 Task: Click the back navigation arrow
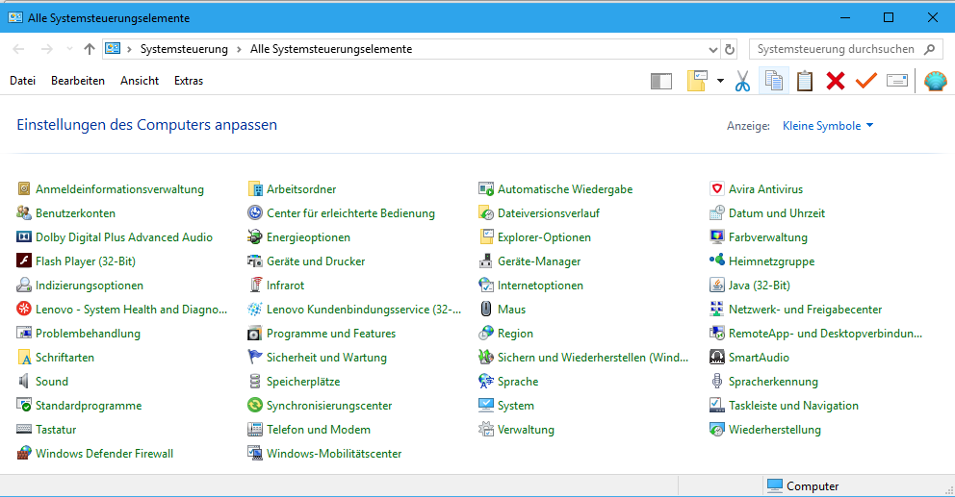coord(19,49)
